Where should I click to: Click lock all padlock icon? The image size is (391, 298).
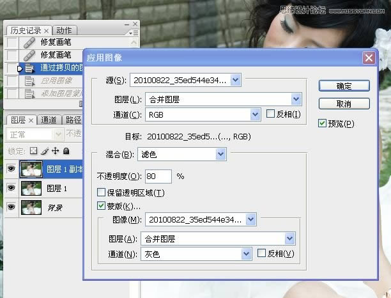[x=65, y=151]
